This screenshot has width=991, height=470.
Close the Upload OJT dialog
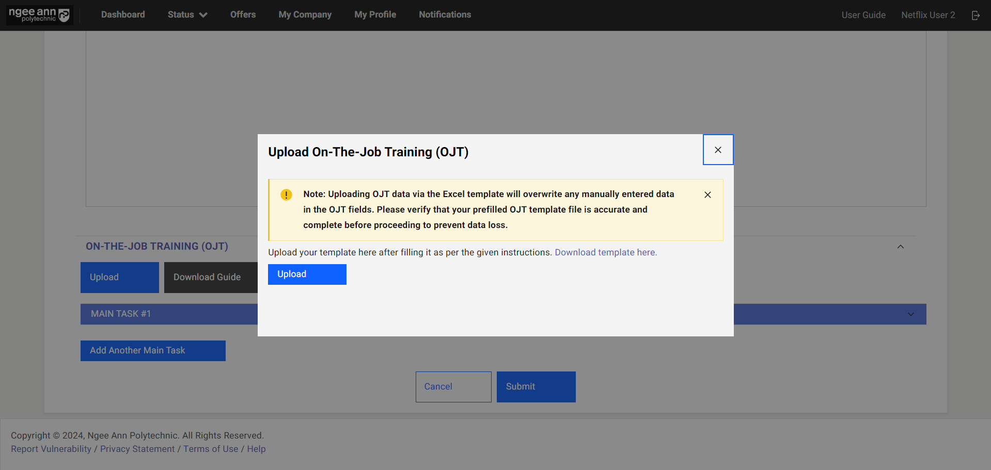click(718, 150)
